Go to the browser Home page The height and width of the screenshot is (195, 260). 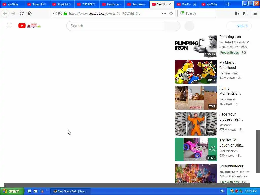[30, 13]
